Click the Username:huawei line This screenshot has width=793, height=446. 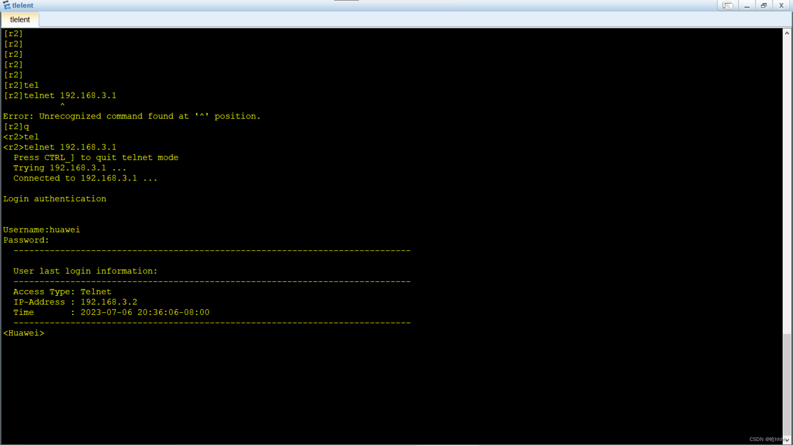(41, 230)
